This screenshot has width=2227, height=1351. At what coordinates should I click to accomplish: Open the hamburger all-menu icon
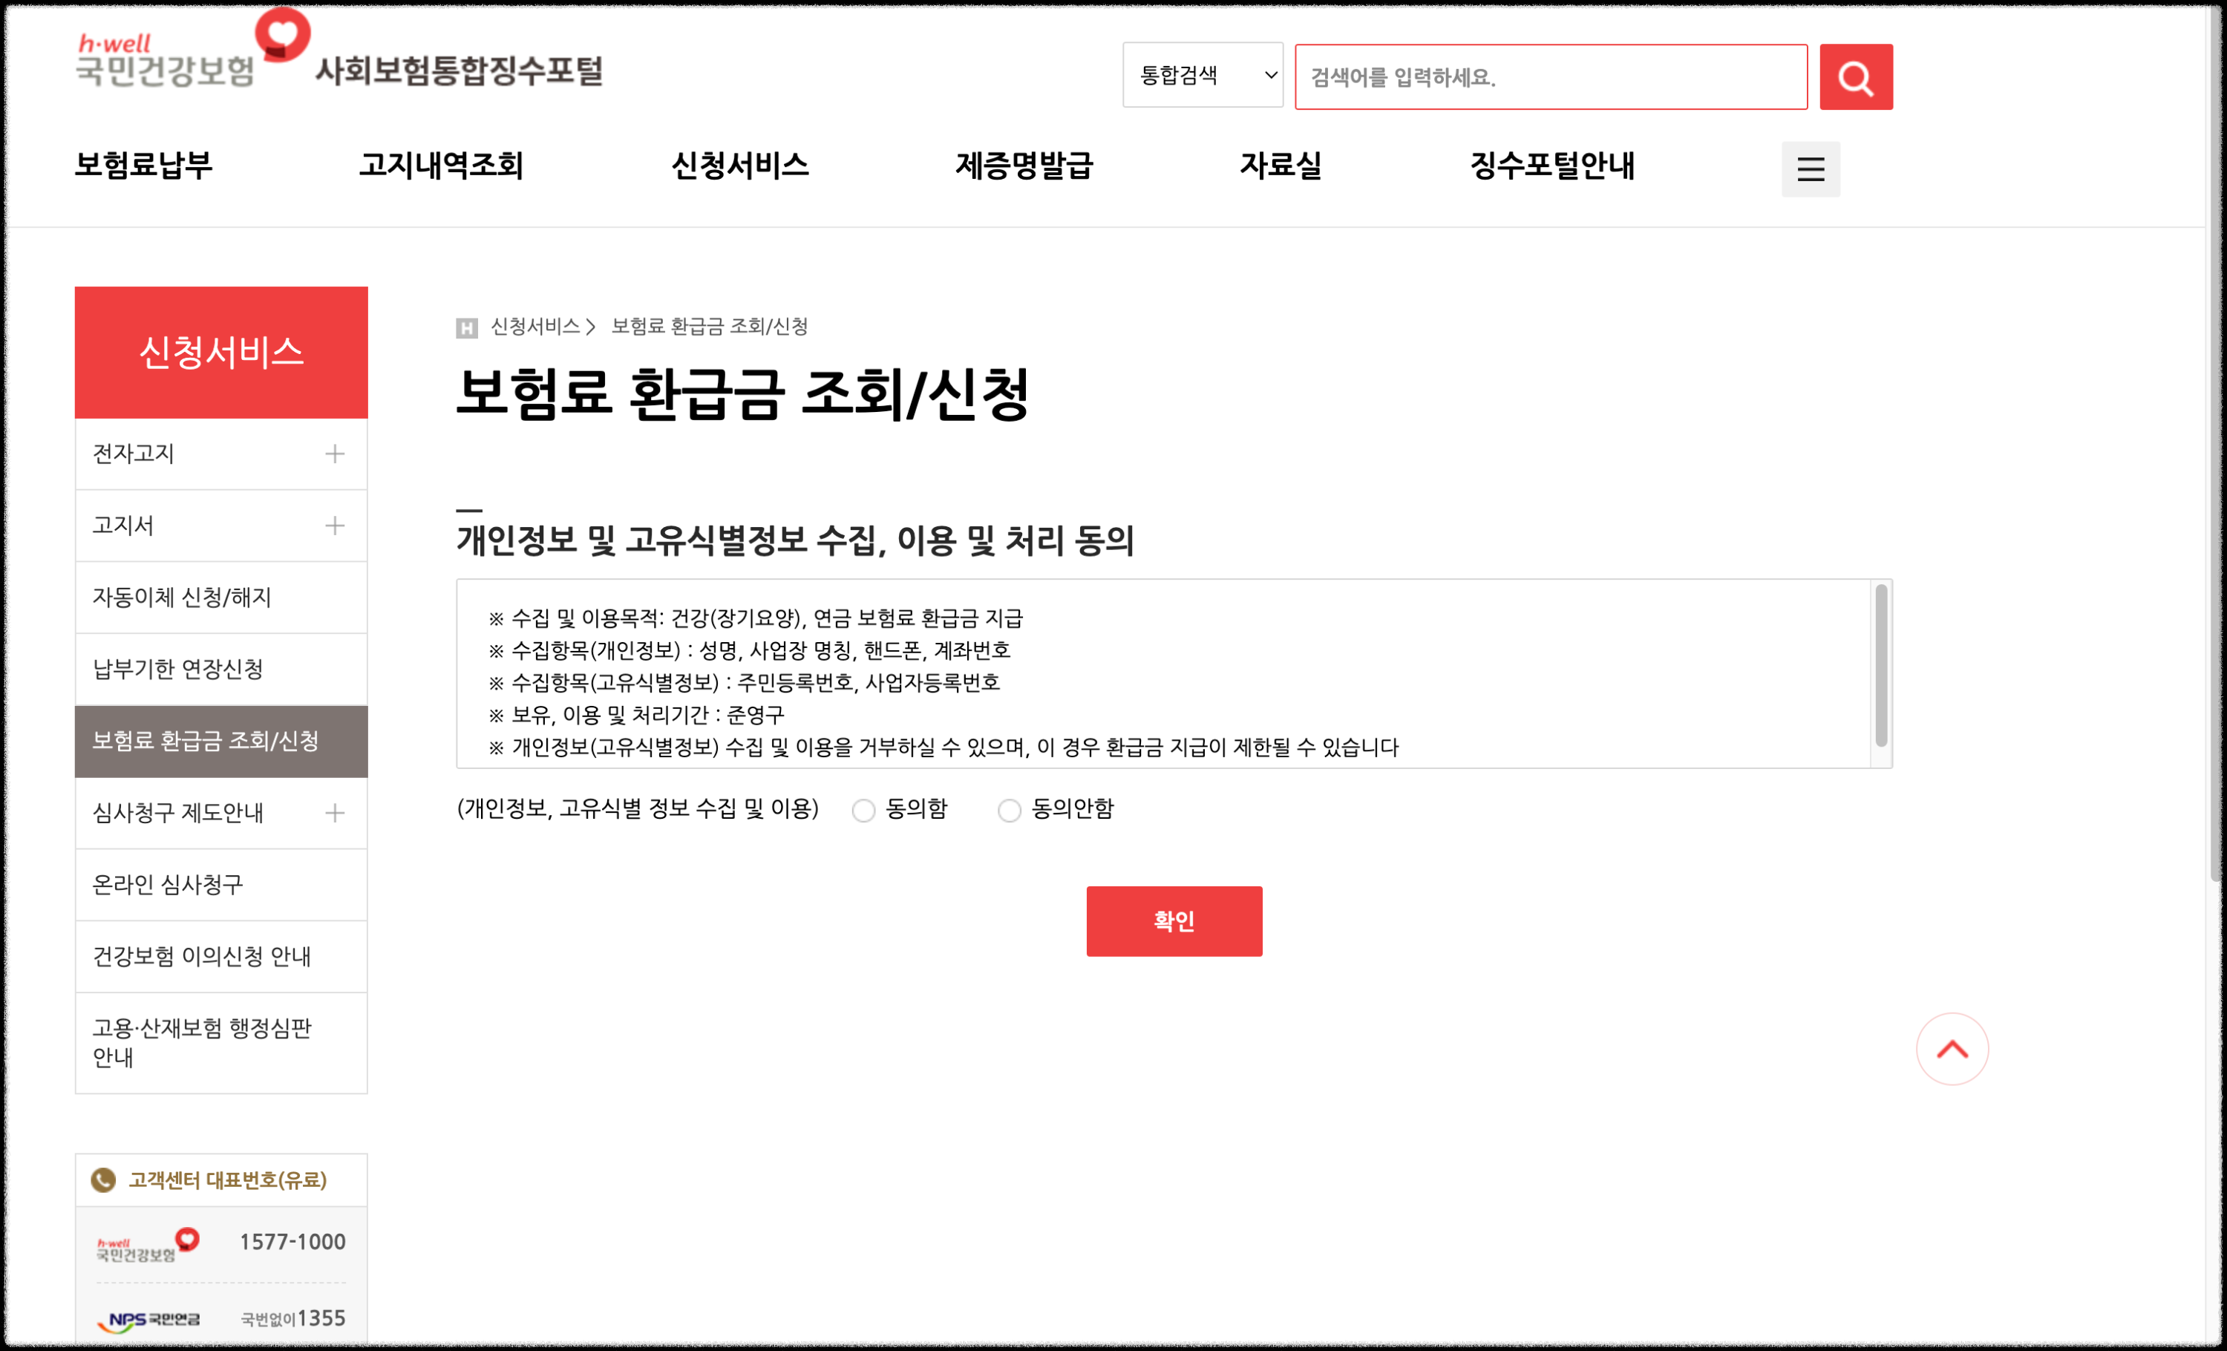click(x=1810, y=169)
